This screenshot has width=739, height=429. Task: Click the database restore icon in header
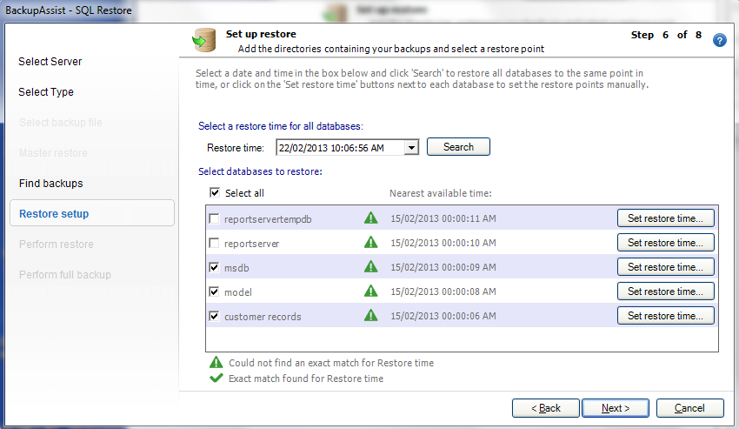click(204, 40)
